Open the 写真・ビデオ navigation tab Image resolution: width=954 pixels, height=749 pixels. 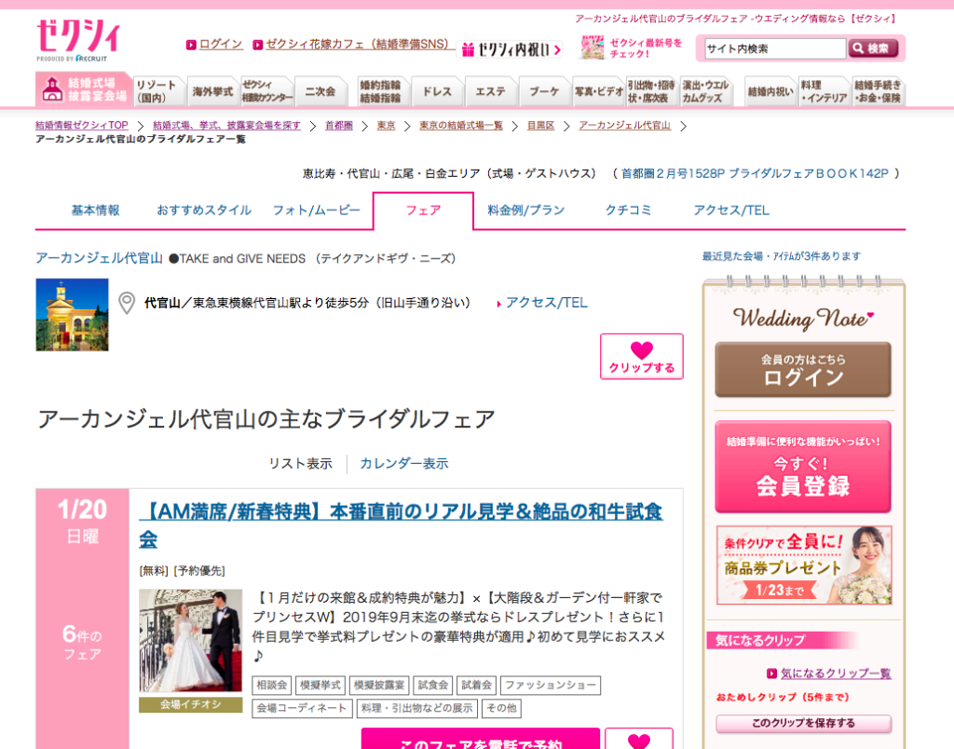598,91
